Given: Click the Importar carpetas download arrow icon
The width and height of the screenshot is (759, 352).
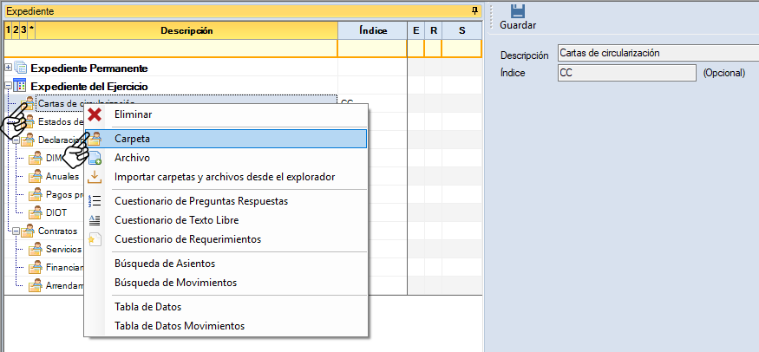Looking at the screenshot, I should click(95, 177).
